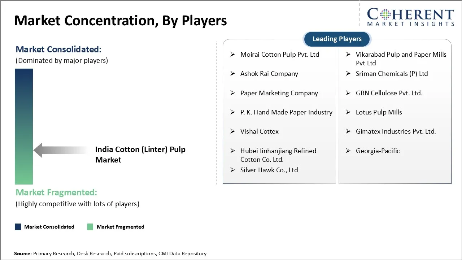Select GRN Cellulose Pvt. Ltd. entry
This screenshot has width=462, height=260.
389,93
